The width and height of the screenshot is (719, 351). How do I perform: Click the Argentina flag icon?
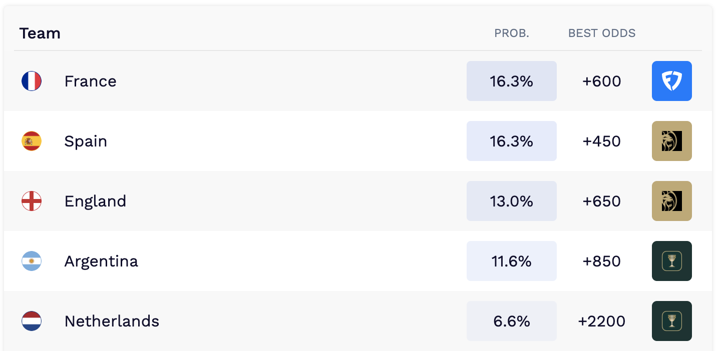(x=32, y=261)
